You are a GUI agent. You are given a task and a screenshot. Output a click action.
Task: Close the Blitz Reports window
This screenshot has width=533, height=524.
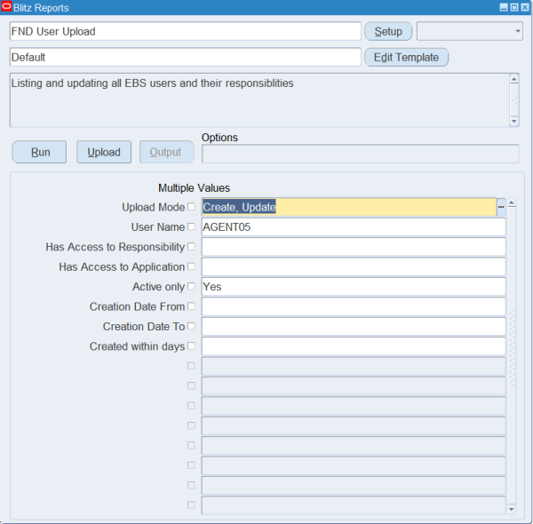(525, 7)
